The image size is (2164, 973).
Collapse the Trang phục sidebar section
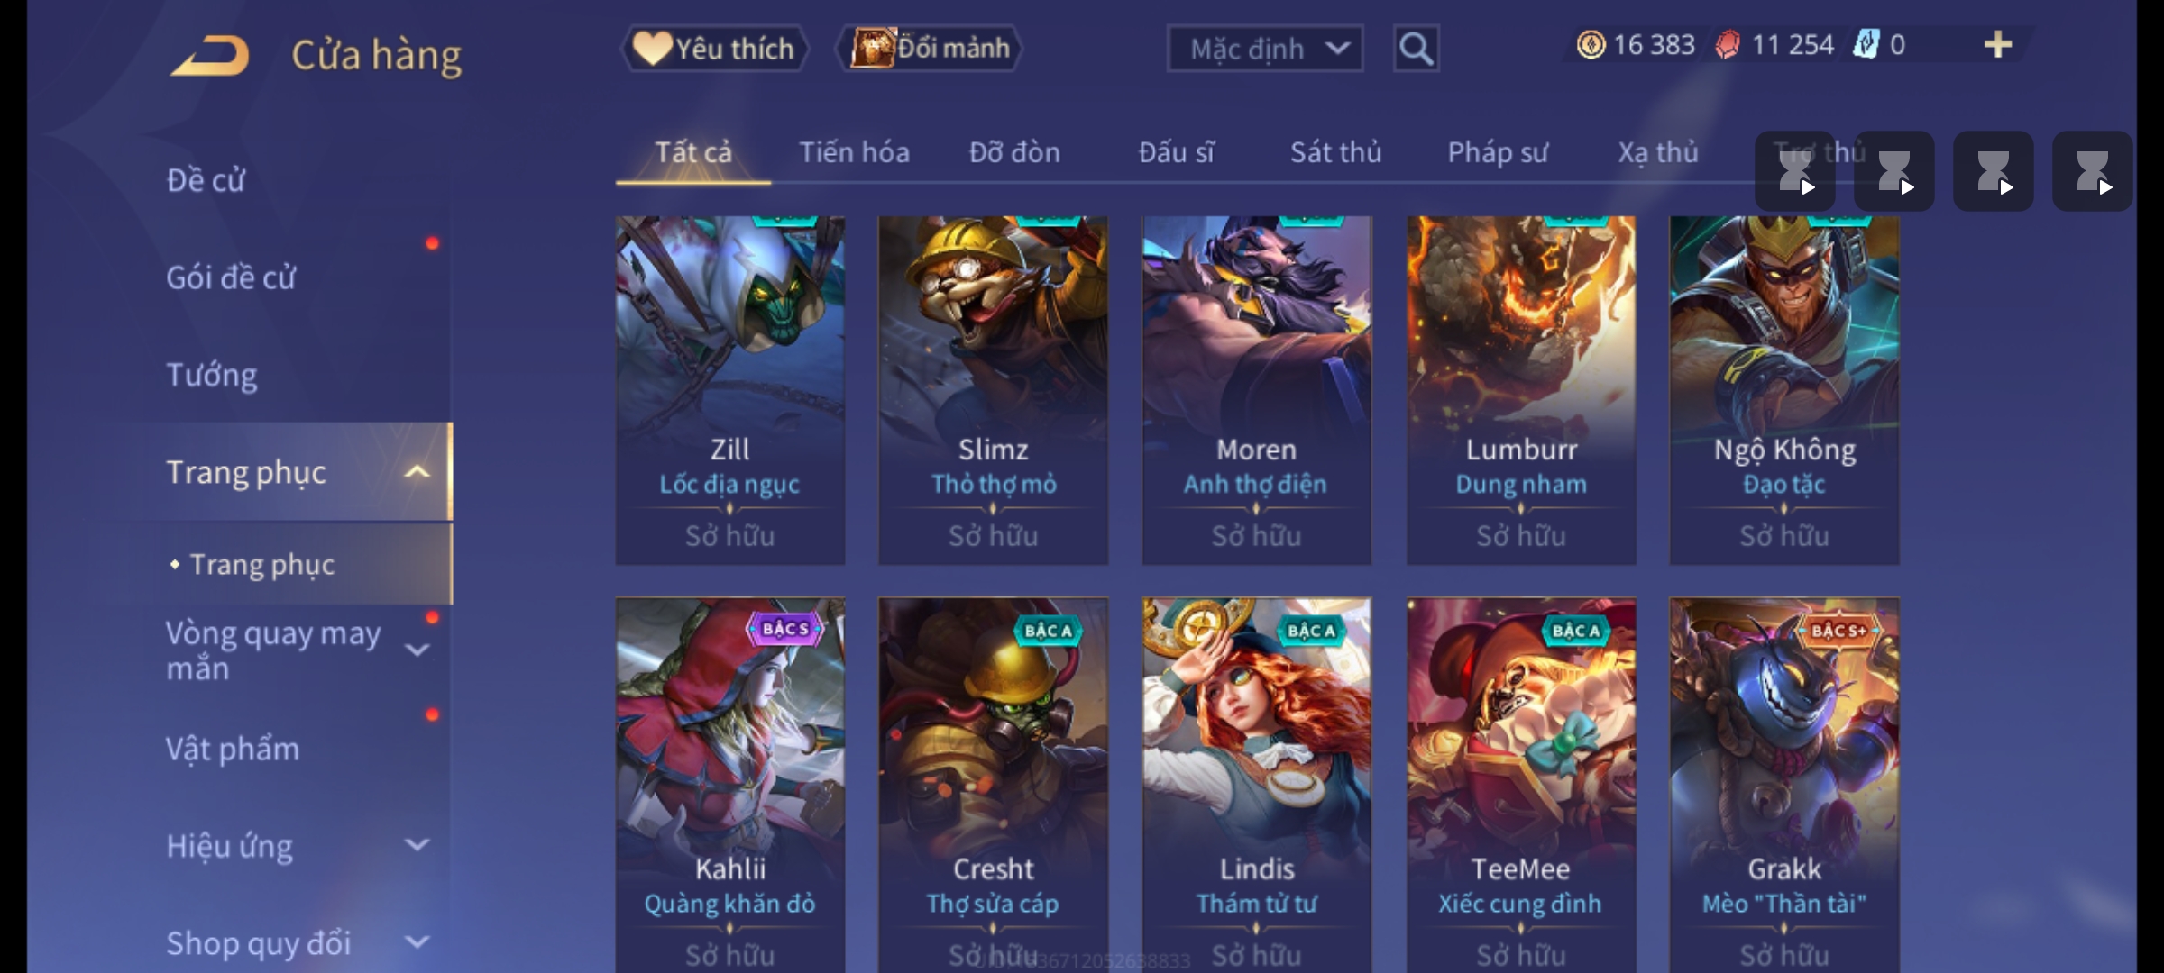(x=417, y=472)
